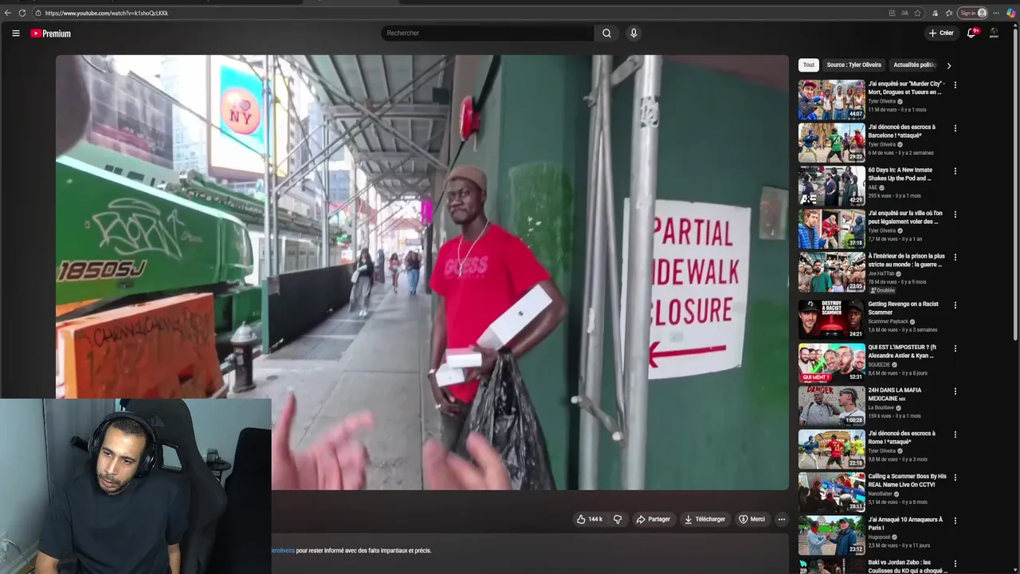Open options for Barcelone escrocs video
Screen dimensions: 1020x574
coord(955,128)
